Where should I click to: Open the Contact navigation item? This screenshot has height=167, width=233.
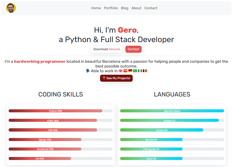click(151, 8)
